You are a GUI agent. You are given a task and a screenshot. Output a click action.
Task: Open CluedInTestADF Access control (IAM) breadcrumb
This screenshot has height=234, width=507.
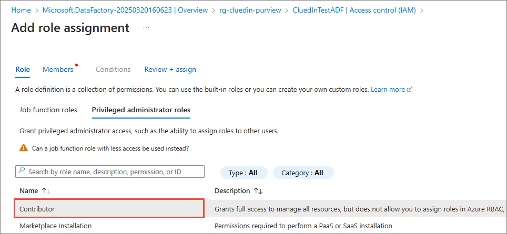(354, 10)
